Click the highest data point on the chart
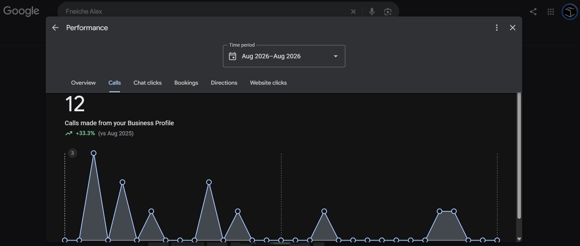The image size is (580, 246). click(x=94, y=153)
